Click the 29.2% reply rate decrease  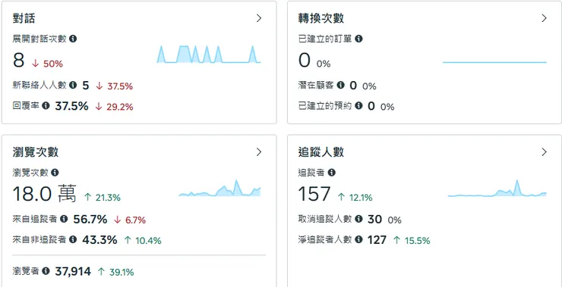pyautogui.click(x=114, y=107)
